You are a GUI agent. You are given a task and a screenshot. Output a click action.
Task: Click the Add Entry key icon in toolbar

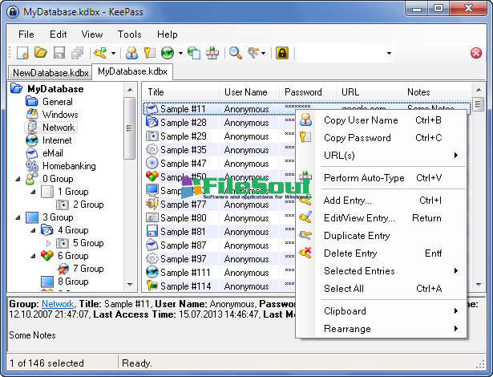tap(100, 53)
